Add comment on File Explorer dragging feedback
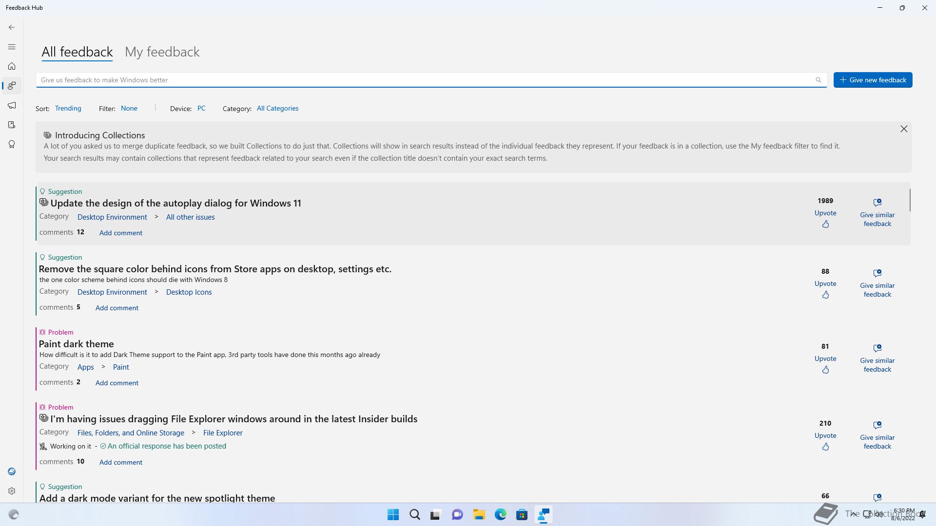936x526 pixels. 121,462
